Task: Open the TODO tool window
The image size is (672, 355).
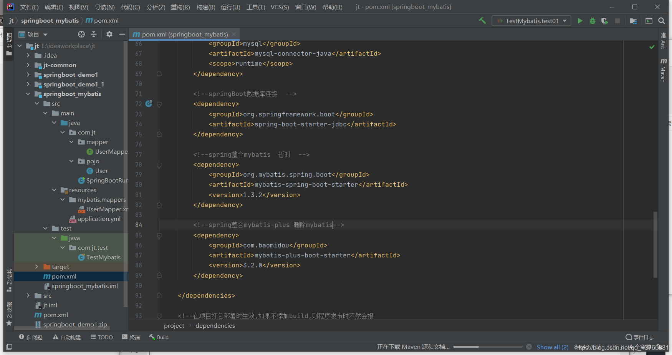Action: [x=102, y=337]
